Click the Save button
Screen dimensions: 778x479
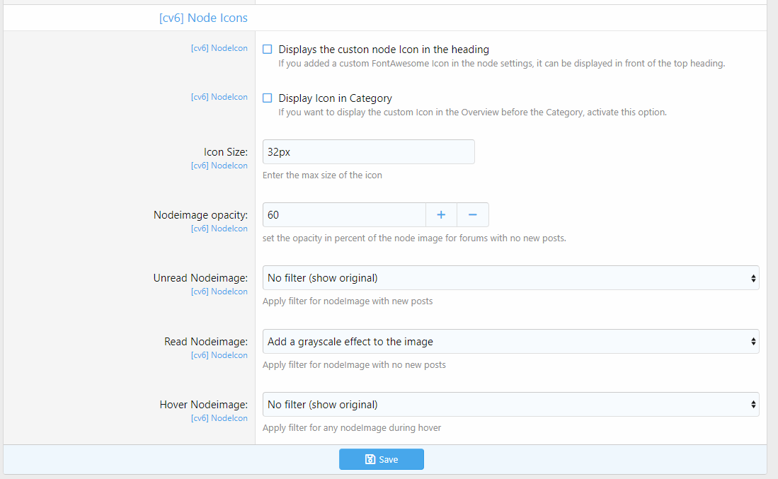pos(382,458)
